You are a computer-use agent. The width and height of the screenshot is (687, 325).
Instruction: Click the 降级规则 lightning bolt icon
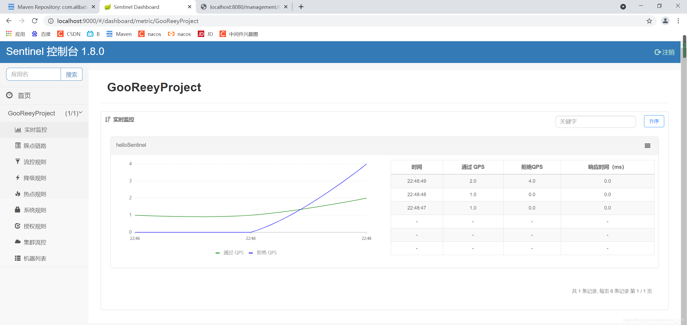(x=18, y=178)
